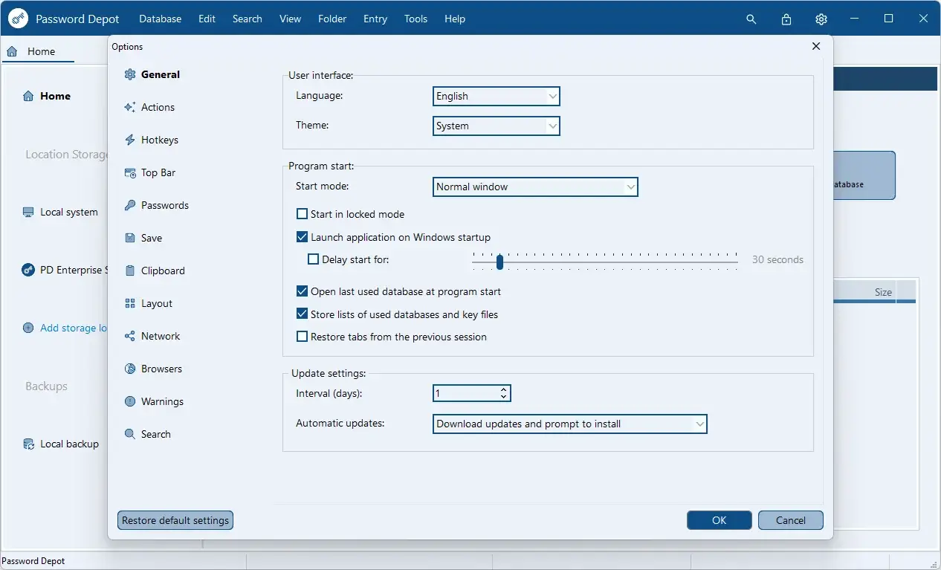Image resolution: width=941 pixels, height=570 pixels.
Task: Click the Network share icon
Action: [x=130, y=336]
